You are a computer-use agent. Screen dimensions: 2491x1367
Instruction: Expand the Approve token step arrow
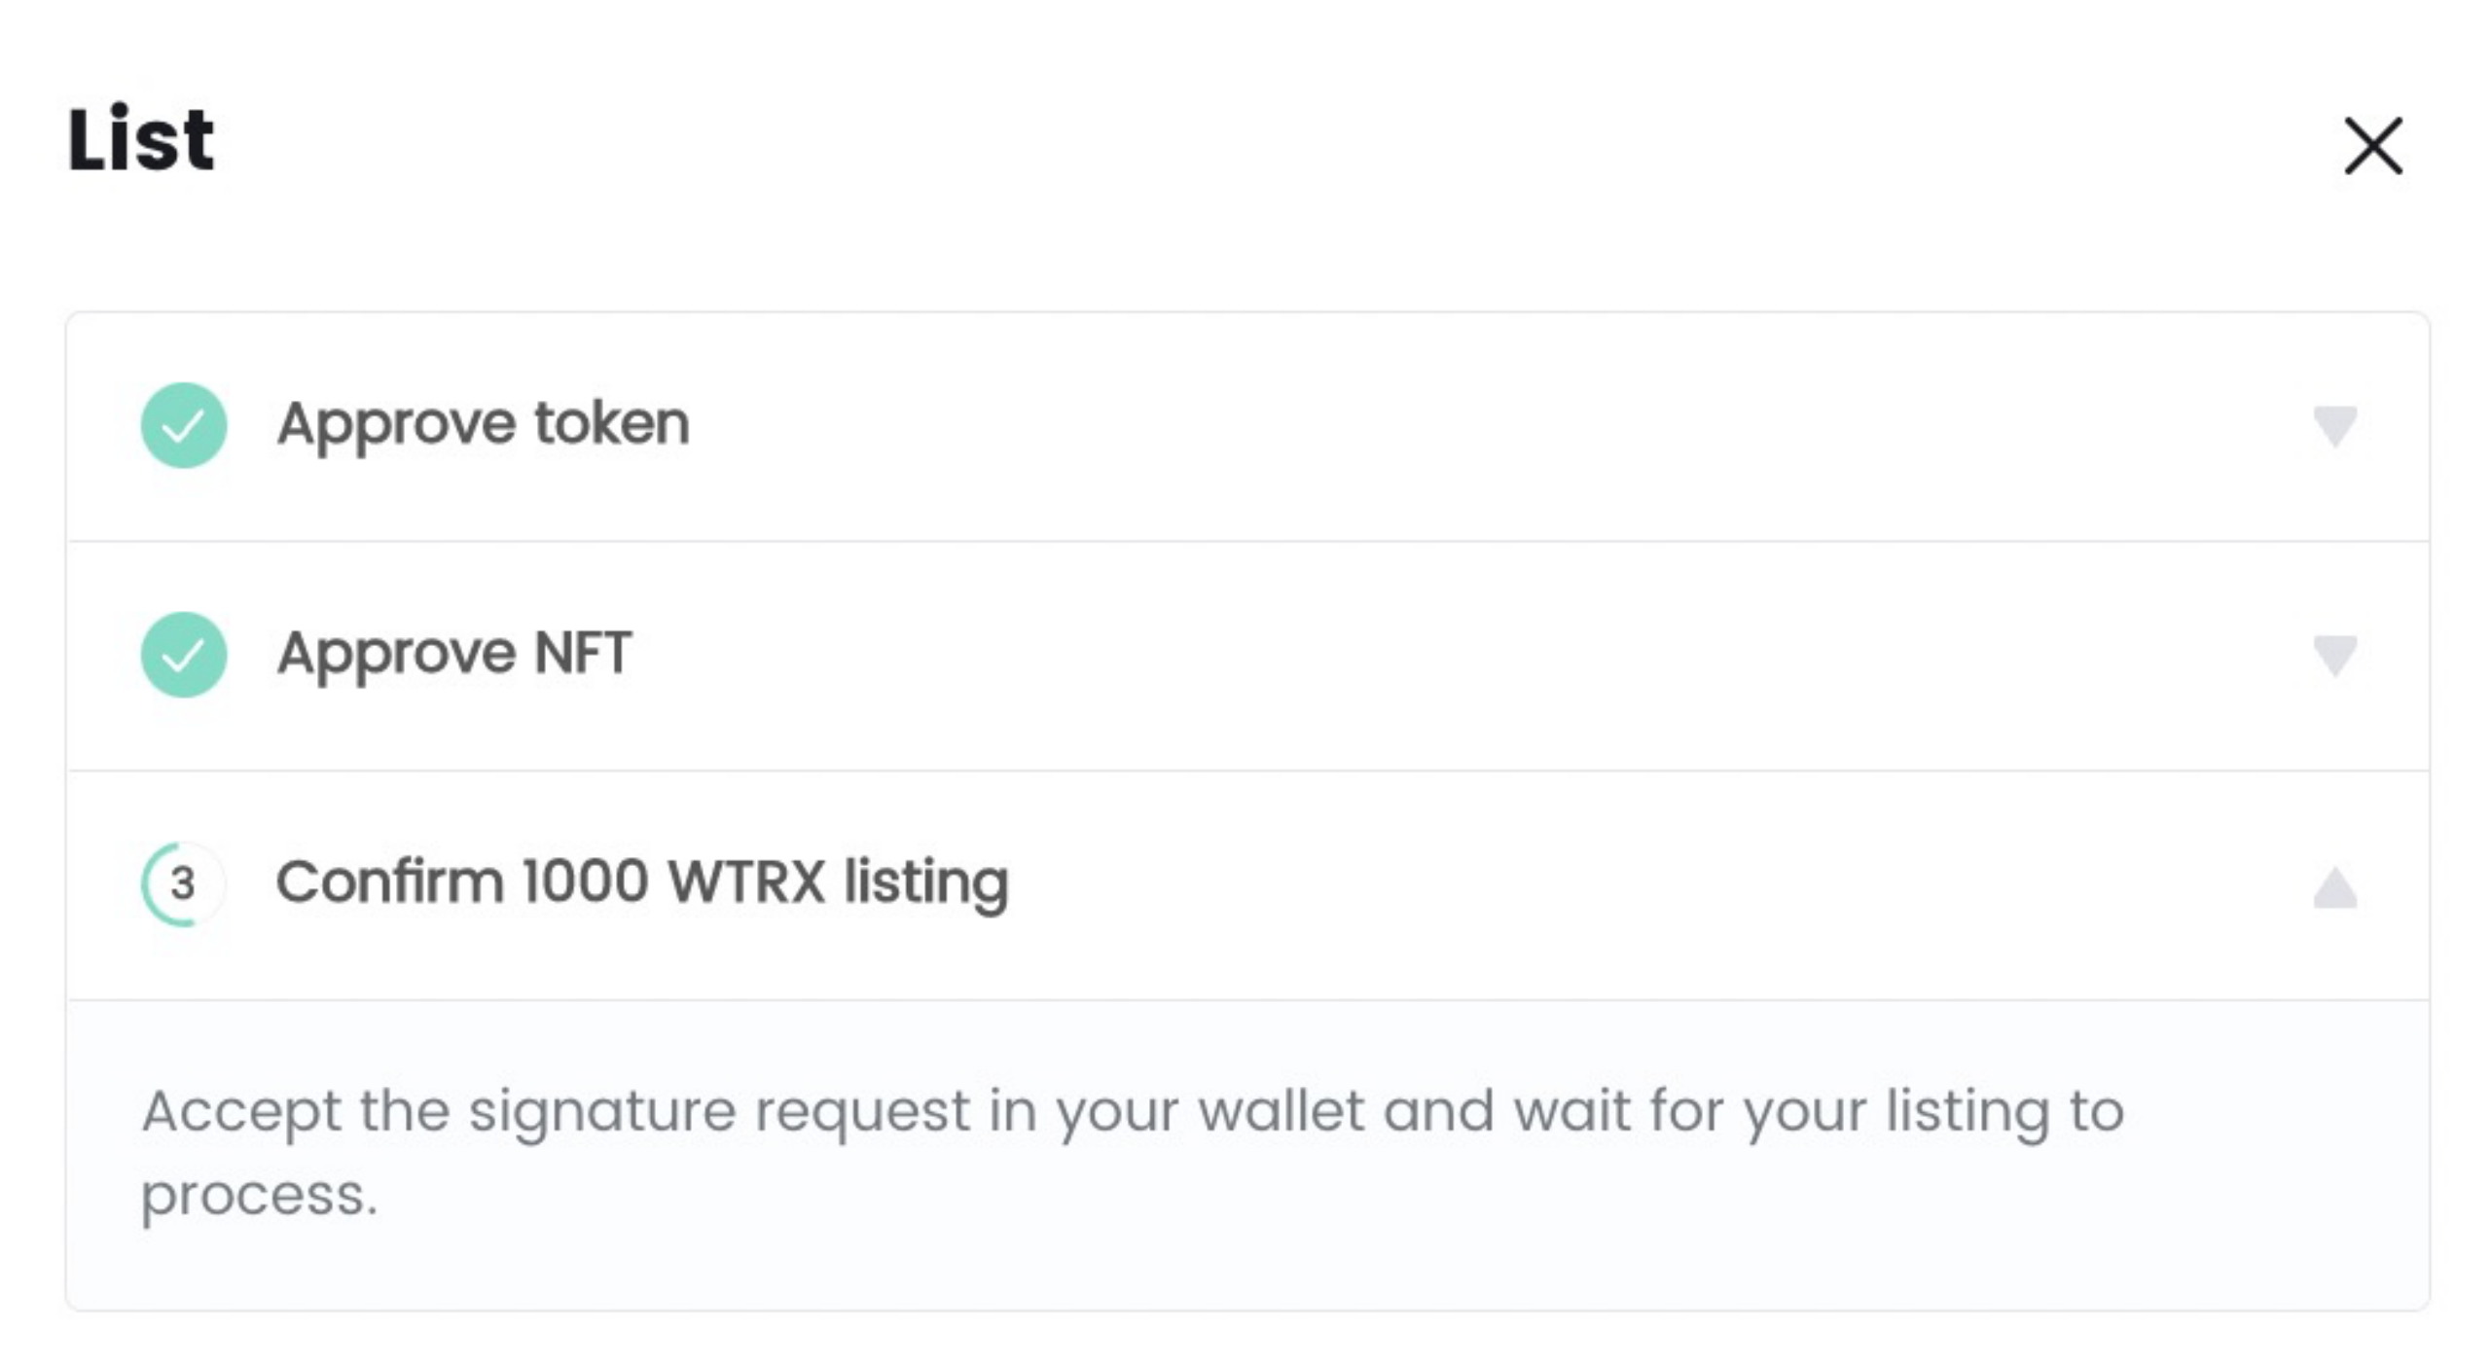[x=2334, y=426]
